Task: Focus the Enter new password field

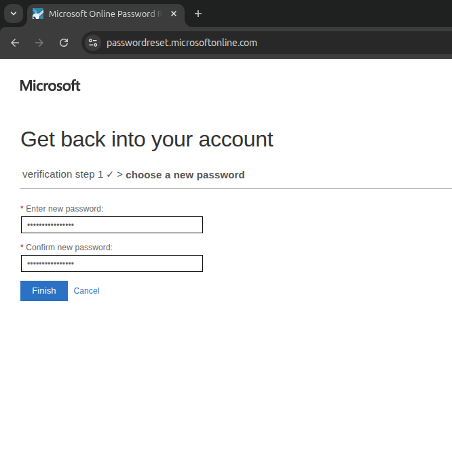Action: point(111,224)
